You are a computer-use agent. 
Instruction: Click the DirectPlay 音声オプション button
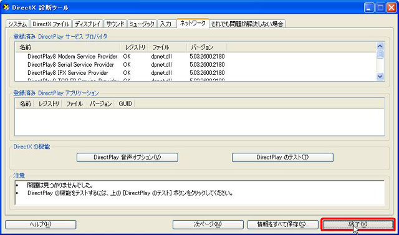pos(127,158)
